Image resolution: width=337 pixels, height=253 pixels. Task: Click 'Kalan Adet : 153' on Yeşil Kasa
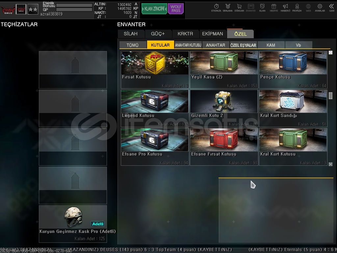click(x=242, y=86)
